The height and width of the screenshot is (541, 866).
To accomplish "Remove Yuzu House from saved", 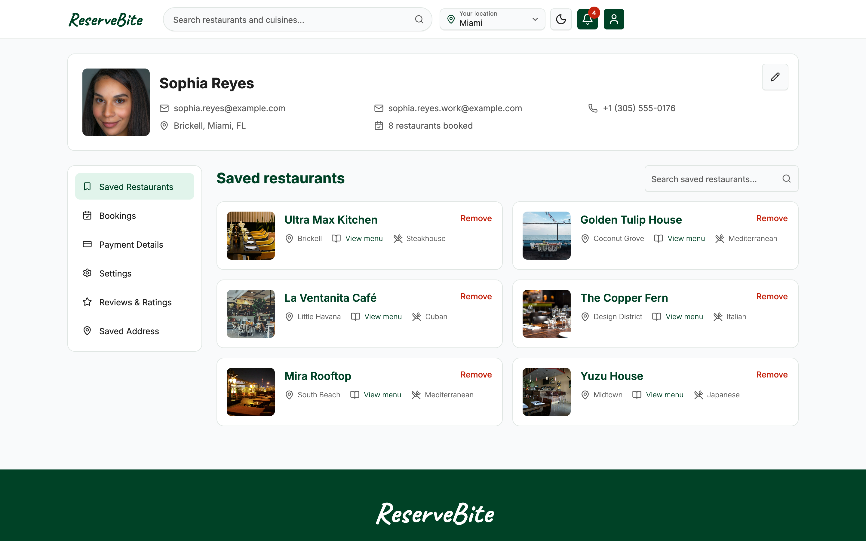I will click(x=772, y=374).
